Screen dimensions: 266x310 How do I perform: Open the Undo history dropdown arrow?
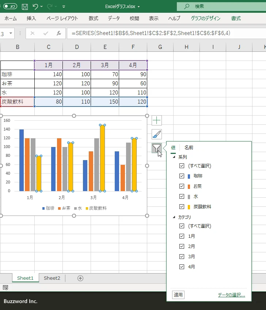(41, 7)
